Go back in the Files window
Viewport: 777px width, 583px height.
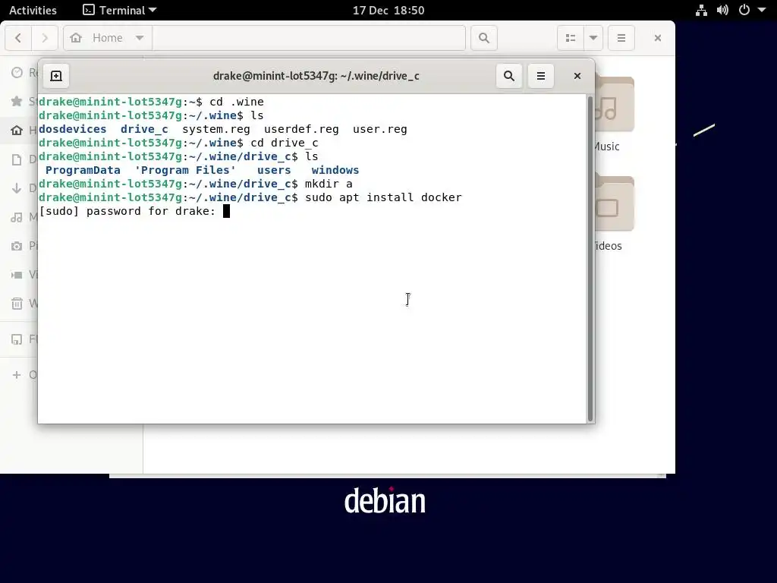(18, 38)
